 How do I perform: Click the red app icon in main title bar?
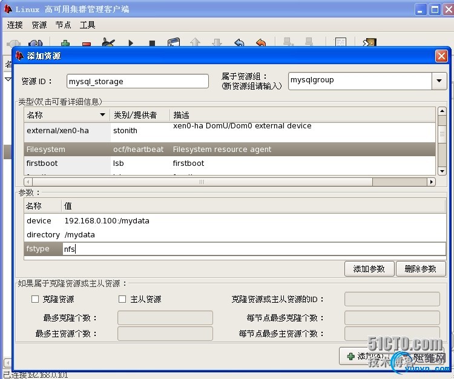tap(8, 9)
